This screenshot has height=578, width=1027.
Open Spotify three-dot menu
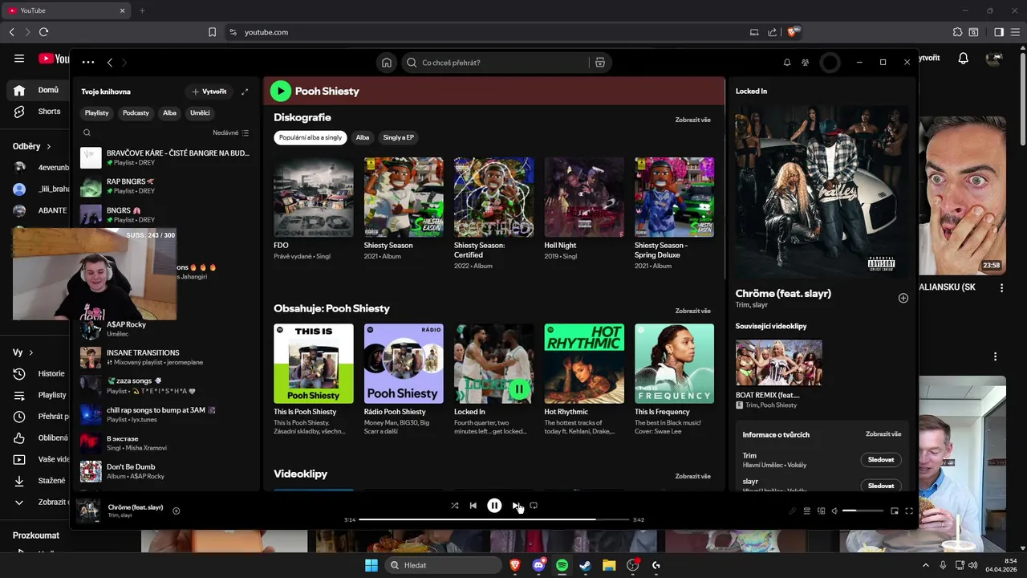click(x=88, y=62)
